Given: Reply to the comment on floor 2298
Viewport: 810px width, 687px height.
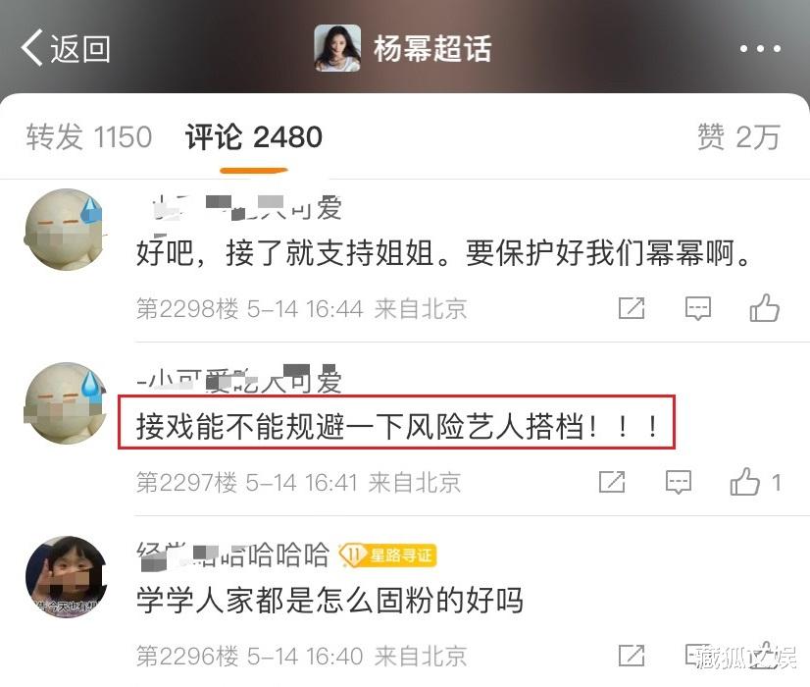Looking at the screenshot, I should pos(698,308).
